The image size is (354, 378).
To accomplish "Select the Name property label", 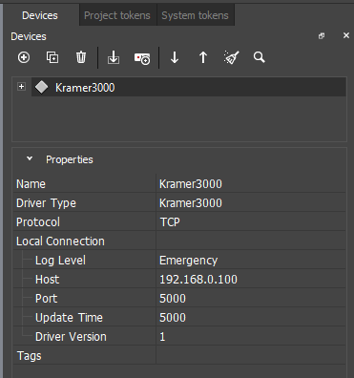I will (31, 184).
